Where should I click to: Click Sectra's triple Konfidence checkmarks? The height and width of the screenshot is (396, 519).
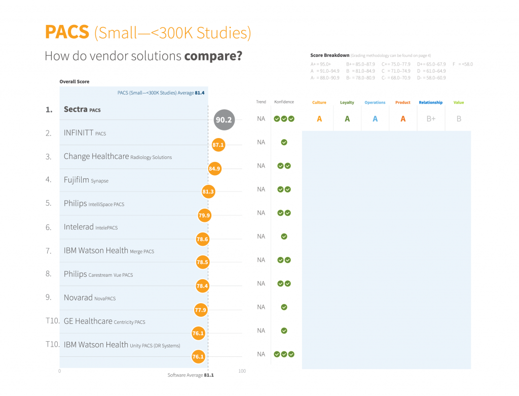[x=284, y=119]
